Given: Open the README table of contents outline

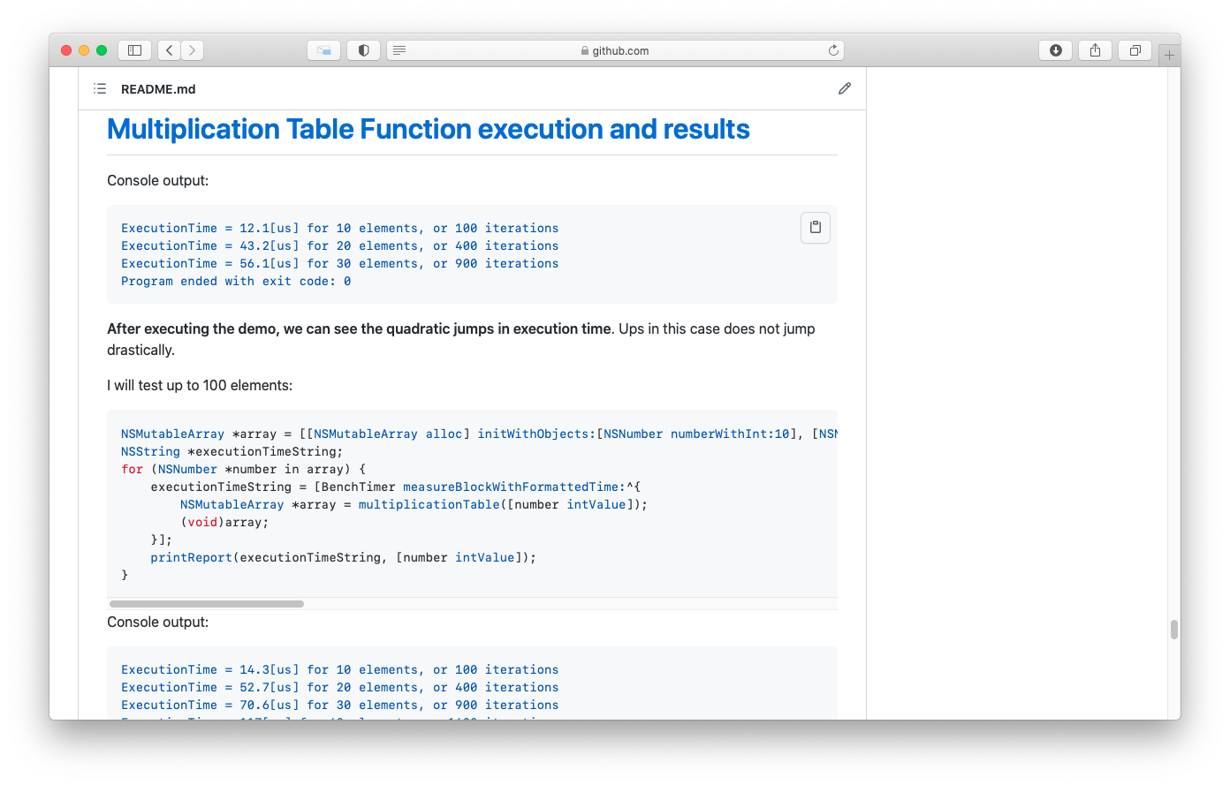Looking at the screenshot, I should (x=100, y=88).
